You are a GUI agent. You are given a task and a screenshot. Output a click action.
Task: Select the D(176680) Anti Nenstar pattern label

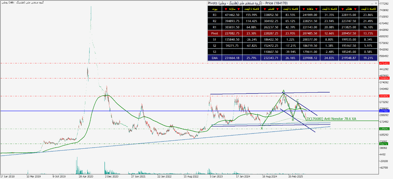point(331,119)
